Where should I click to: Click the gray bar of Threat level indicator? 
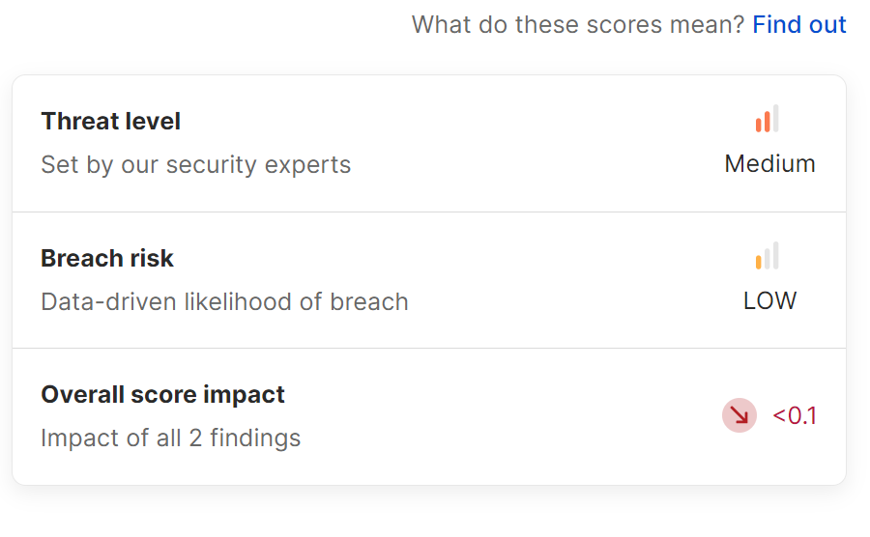point(775,118)
